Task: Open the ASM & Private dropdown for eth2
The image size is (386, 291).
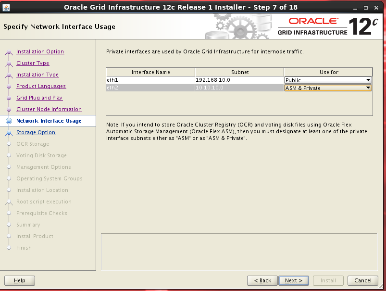Action: pos(328,88)
